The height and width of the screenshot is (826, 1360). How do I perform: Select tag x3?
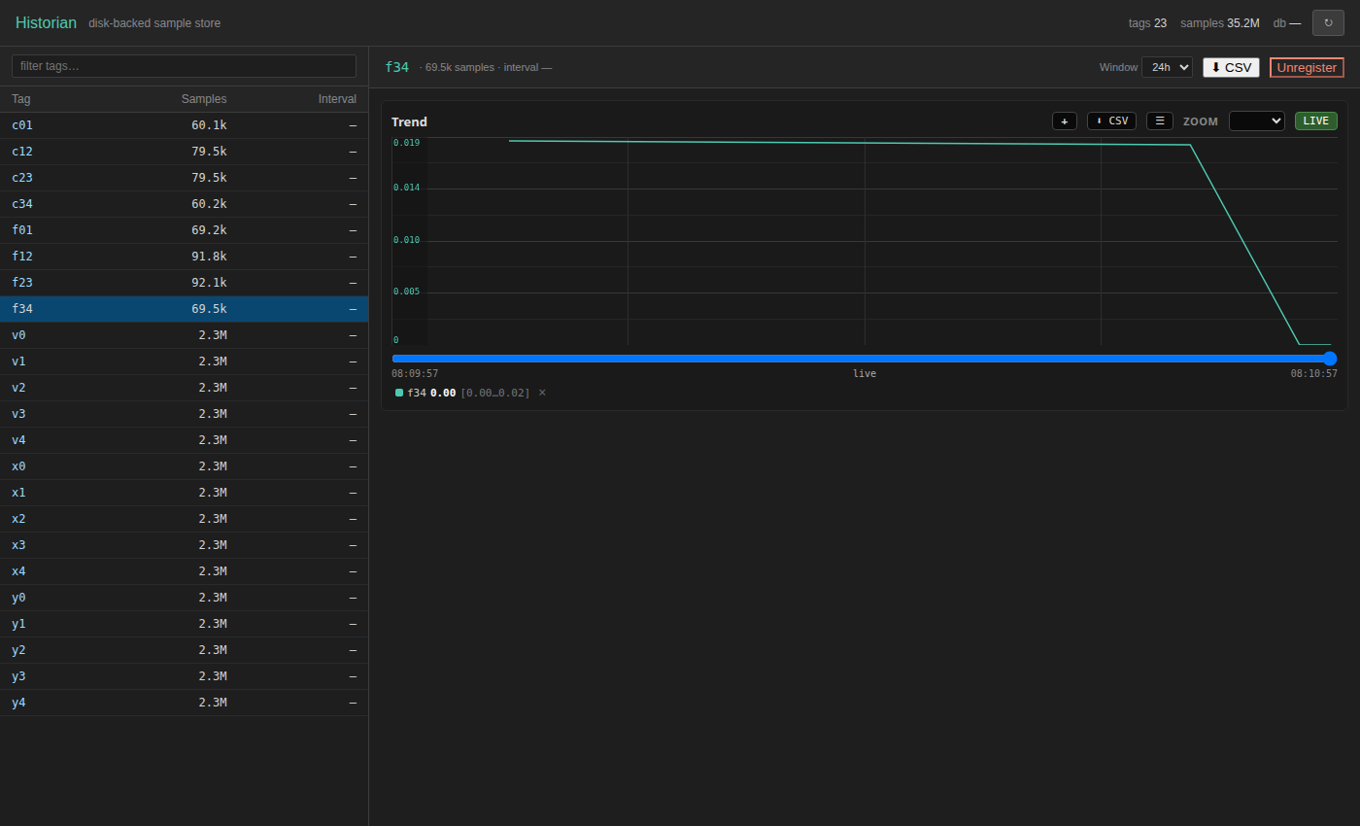pos(184,545)
